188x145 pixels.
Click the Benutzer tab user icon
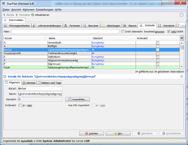[85, 26]
